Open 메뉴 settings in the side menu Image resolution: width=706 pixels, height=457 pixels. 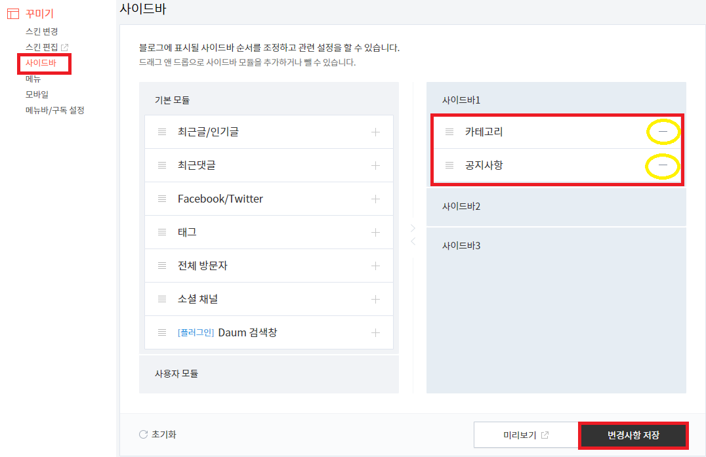pyautogui.click(x=33, y=79)
